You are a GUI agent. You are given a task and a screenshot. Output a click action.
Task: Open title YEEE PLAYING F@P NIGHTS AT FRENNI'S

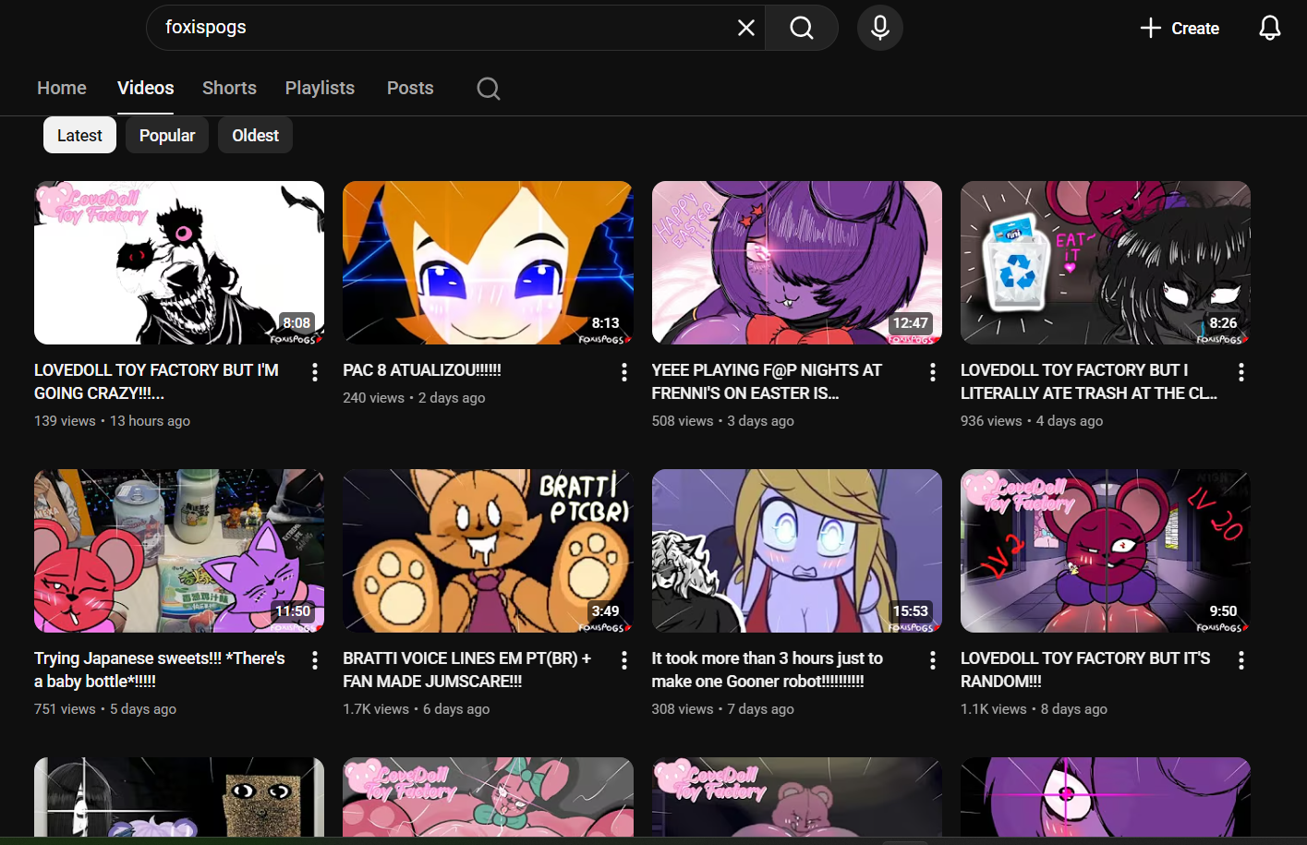[767, 381]
